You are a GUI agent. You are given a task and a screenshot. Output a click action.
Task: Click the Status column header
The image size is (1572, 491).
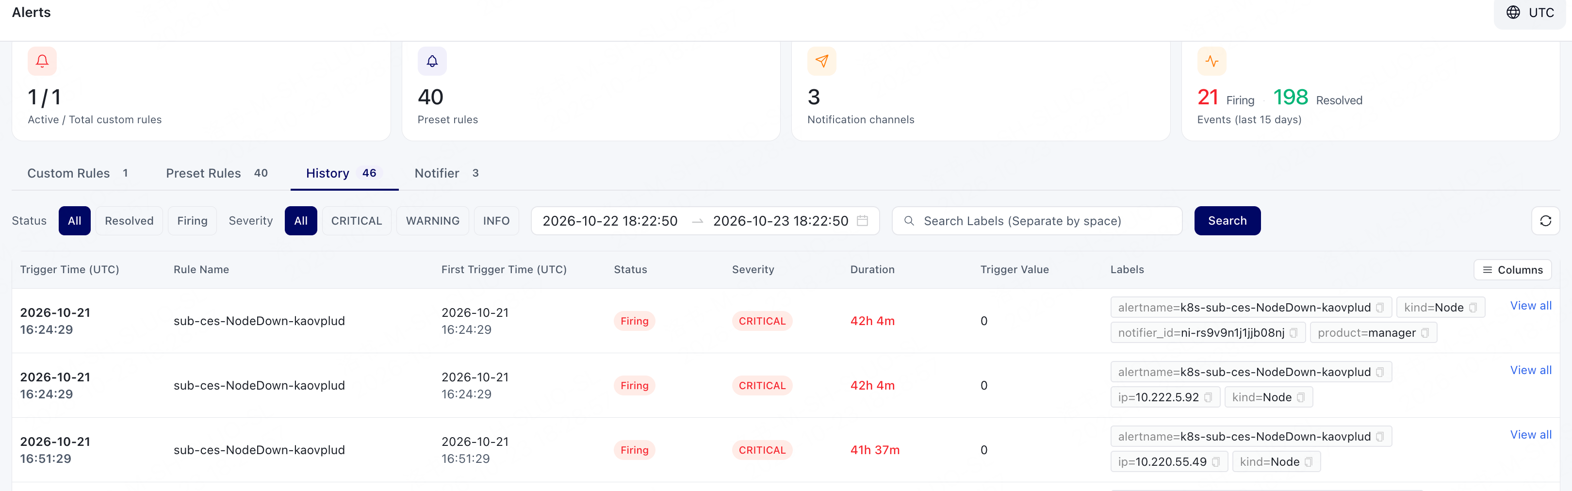[x=630, y=270]
